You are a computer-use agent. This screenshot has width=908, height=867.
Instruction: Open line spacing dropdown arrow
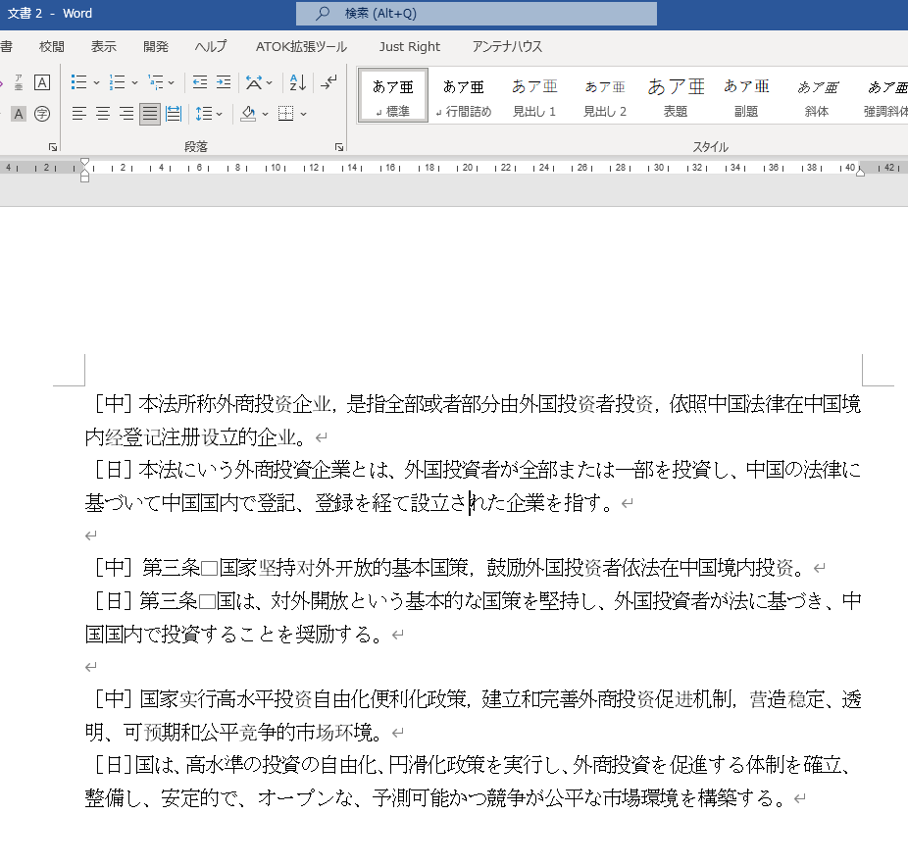click(220, 114)
